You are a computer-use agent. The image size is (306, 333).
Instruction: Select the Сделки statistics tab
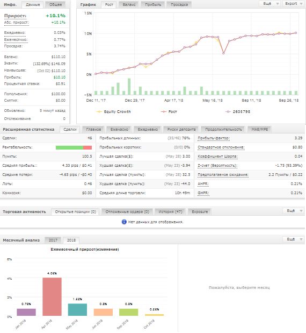point(70,129)
